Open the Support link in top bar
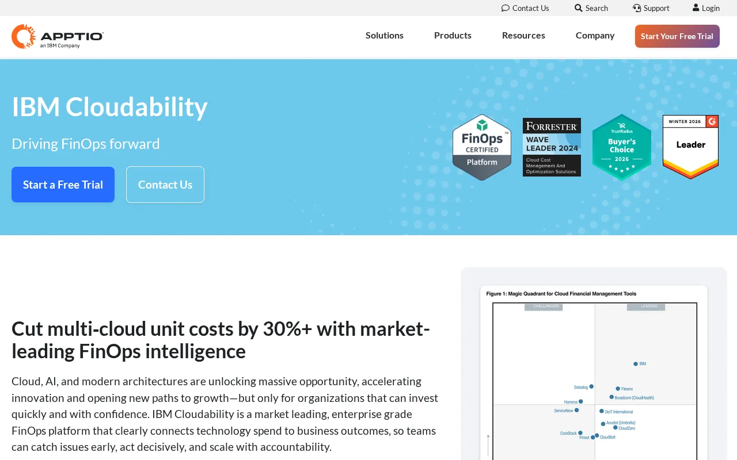This screenshot has width=737, height=460. pyautogui.click(x=651, y=8)
